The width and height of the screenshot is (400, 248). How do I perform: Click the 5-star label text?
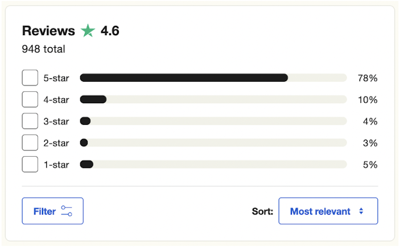[56, 78]
